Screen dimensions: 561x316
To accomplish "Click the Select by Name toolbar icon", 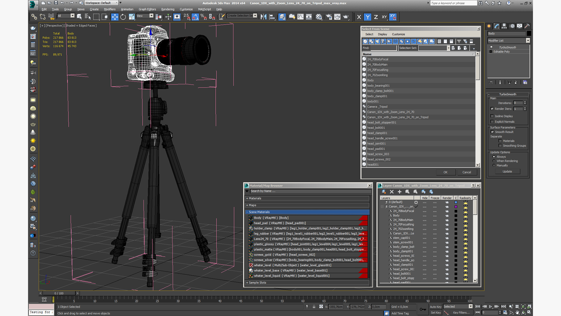I will point(87,17).
